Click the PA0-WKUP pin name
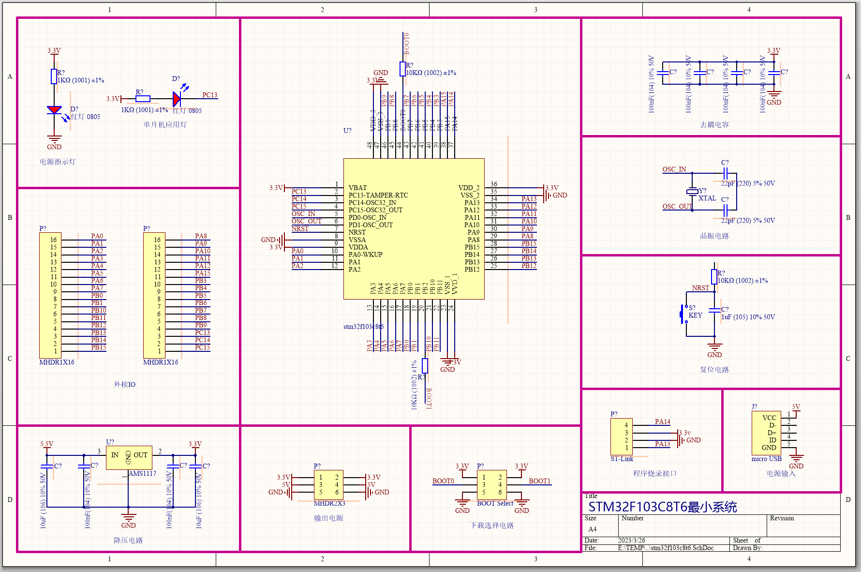Image resolution: width=861 pixels, height=572 pixels. [x=365, y=255]
